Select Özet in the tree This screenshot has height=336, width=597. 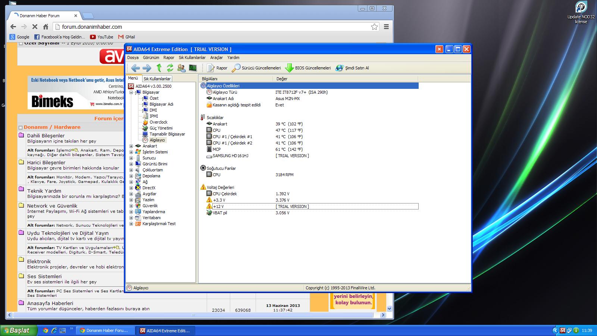154,98
